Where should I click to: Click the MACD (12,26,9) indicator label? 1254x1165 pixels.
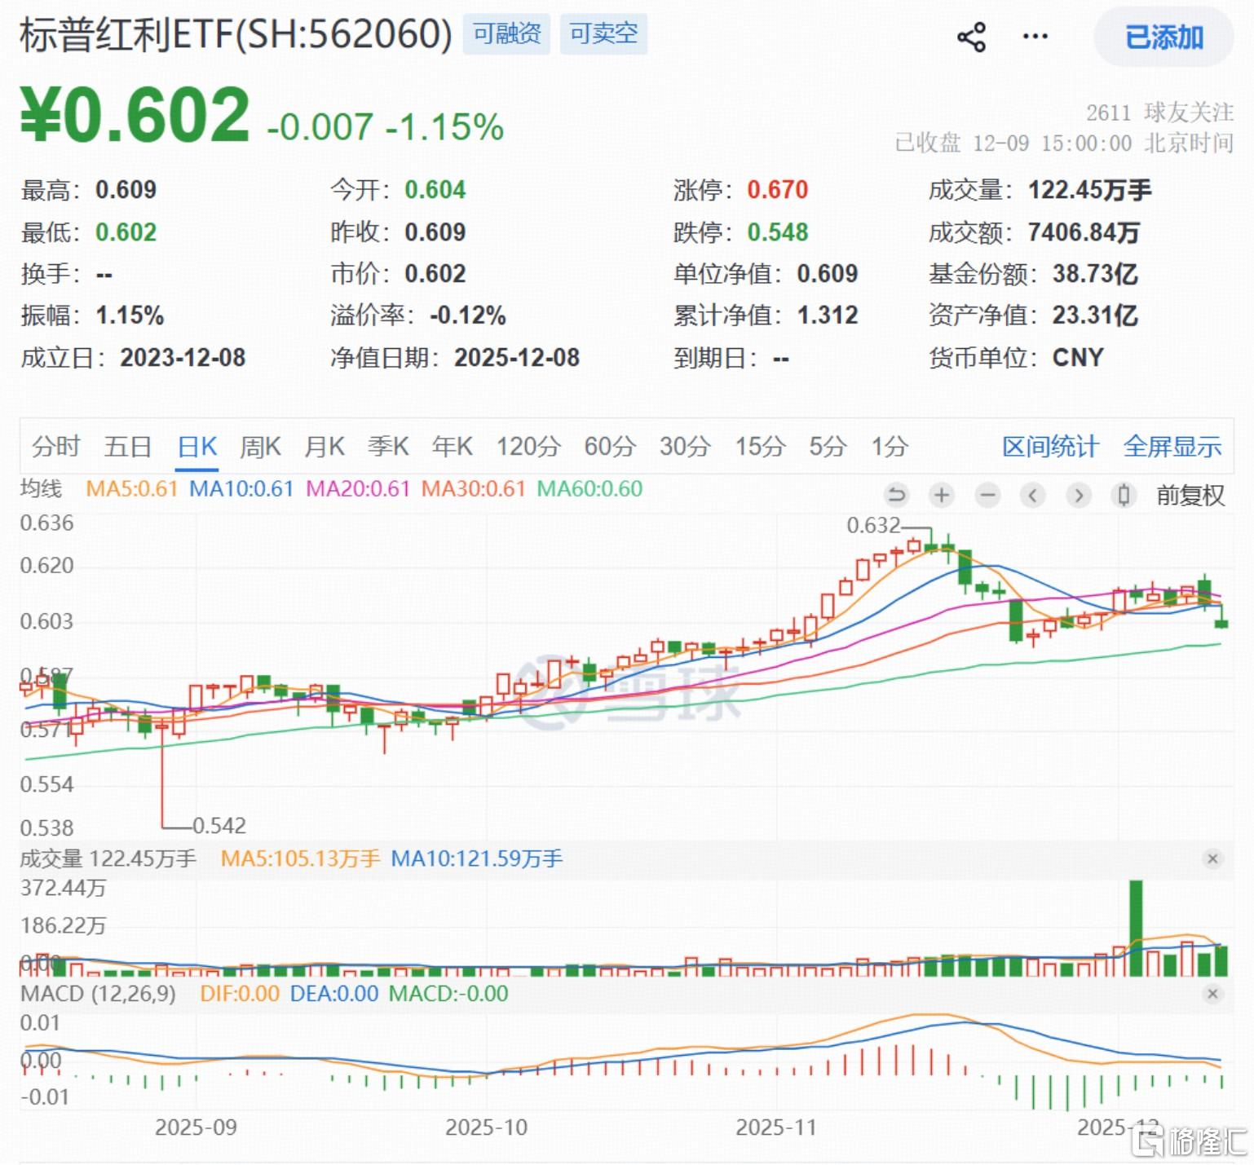[98, 994]
